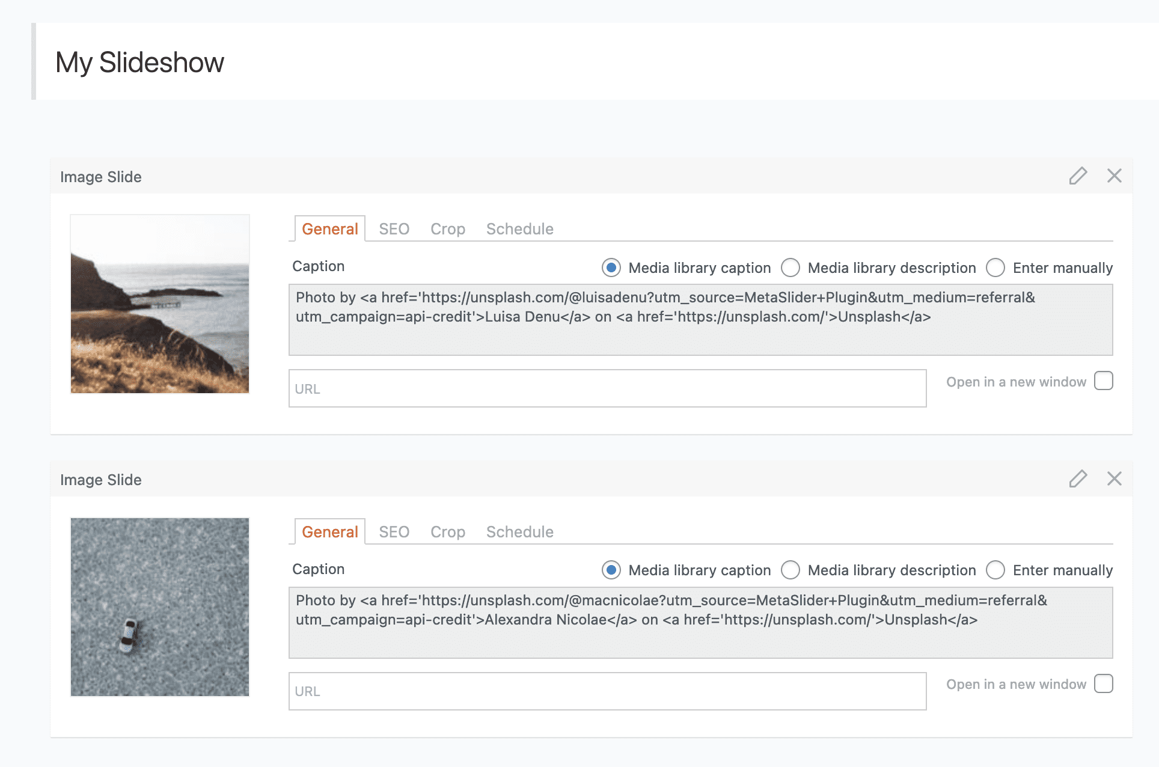The height and width of the screenshot is (767, 1159).
Task: Switch to Crop tab in first slide
Action: [x=447, y=229]
